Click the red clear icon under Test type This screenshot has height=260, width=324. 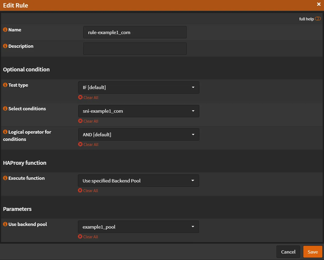(x=80, y=97)
